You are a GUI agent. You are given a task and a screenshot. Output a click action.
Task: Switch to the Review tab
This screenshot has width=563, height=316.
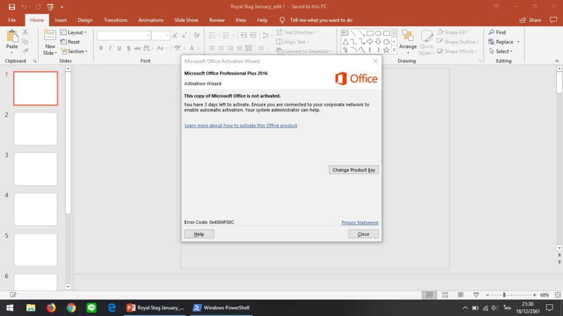[217, 20]
